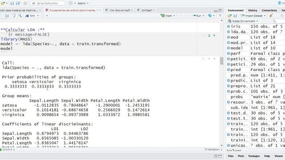Screen dimensions: 285x160
Task: Click editor vertical scrollbar thumb
Action: pyautogui.click(x=222, y=61)
